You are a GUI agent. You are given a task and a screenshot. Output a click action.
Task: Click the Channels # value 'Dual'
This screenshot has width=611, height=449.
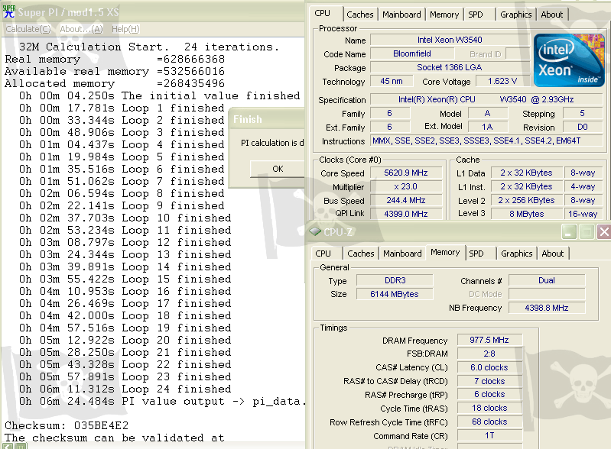(546, 280)
